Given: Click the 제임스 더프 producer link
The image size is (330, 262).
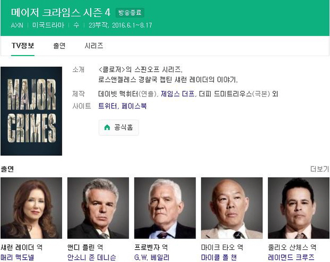Looking at the screenshot, I should click(x=178, y=94).
